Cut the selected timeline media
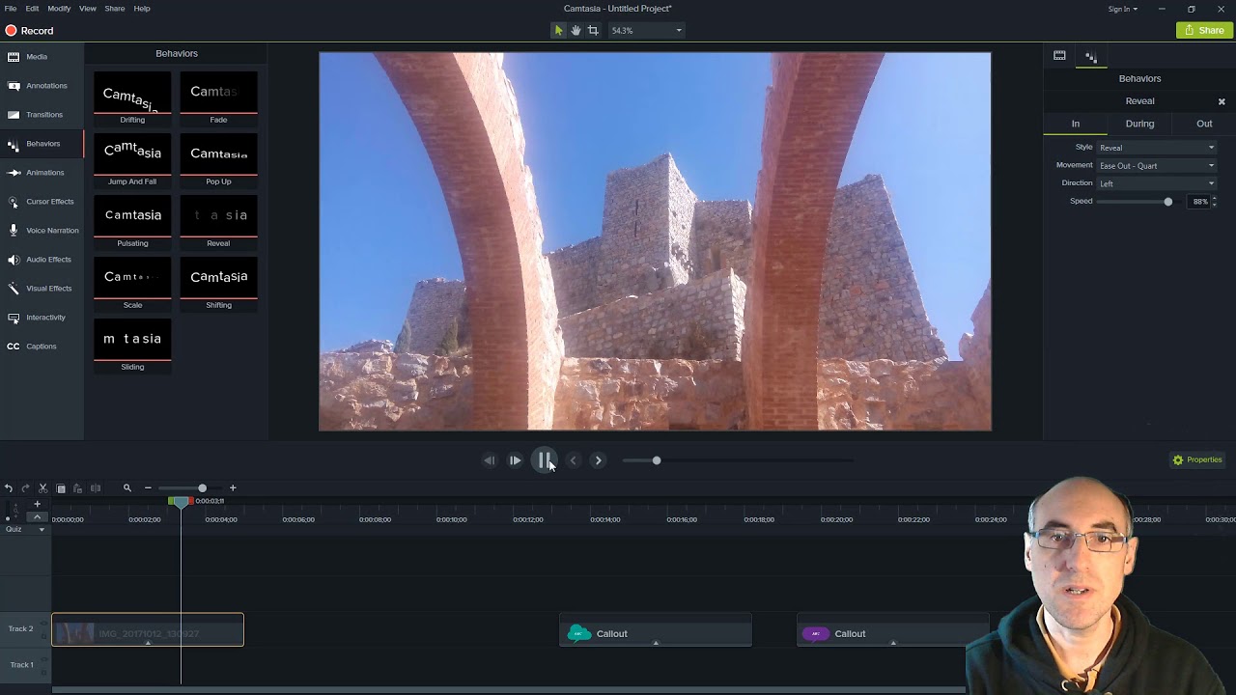Image resolution: width=1236 pixels, height=695 pixels. pos(43,488)
